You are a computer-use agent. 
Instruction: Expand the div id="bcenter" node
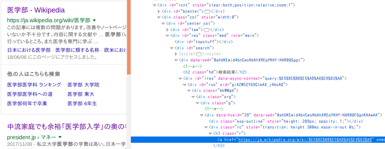tap(159, 11)
